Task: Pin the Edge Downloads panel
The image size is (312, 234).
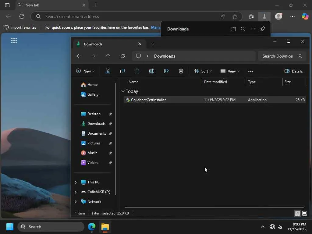Action: click(x=263, y=29)
